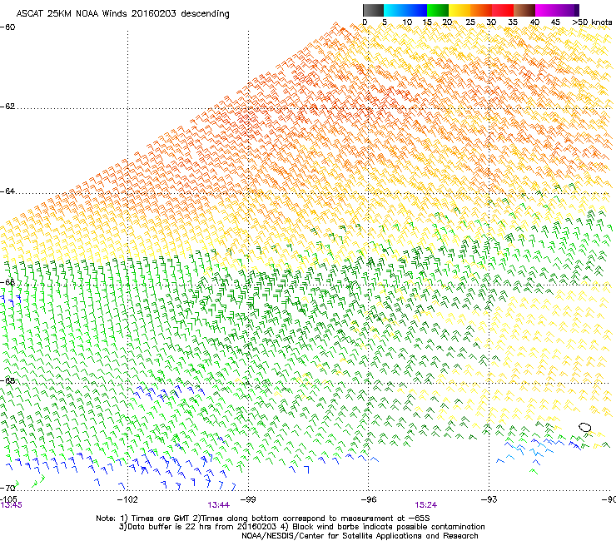Click the small black oval marker on the map
Image resolution: width=616 pixels, height=541 pixels.
tap(585, 428)
